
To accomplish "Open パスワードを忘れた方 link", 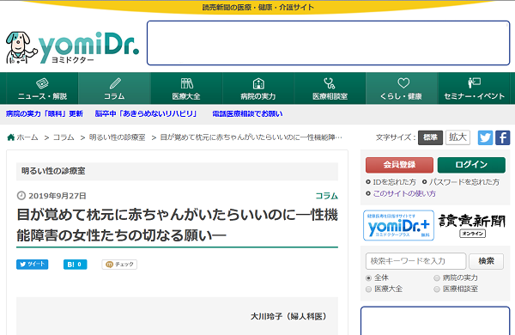I will click(464, 182).
